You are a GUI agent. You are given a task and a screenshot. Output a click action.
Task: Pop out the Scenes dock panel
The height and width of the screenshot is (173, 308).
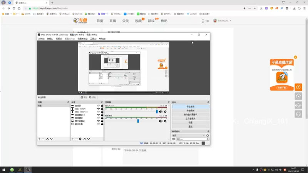[68, 102]
